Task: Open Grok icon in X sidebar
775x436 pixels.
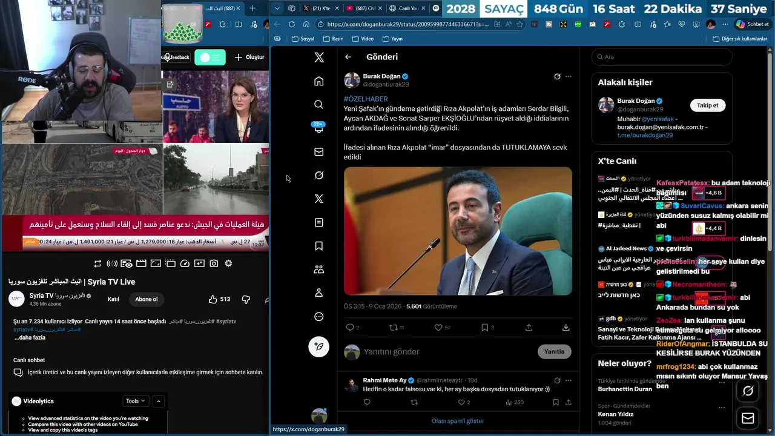Action: (319, 176)
